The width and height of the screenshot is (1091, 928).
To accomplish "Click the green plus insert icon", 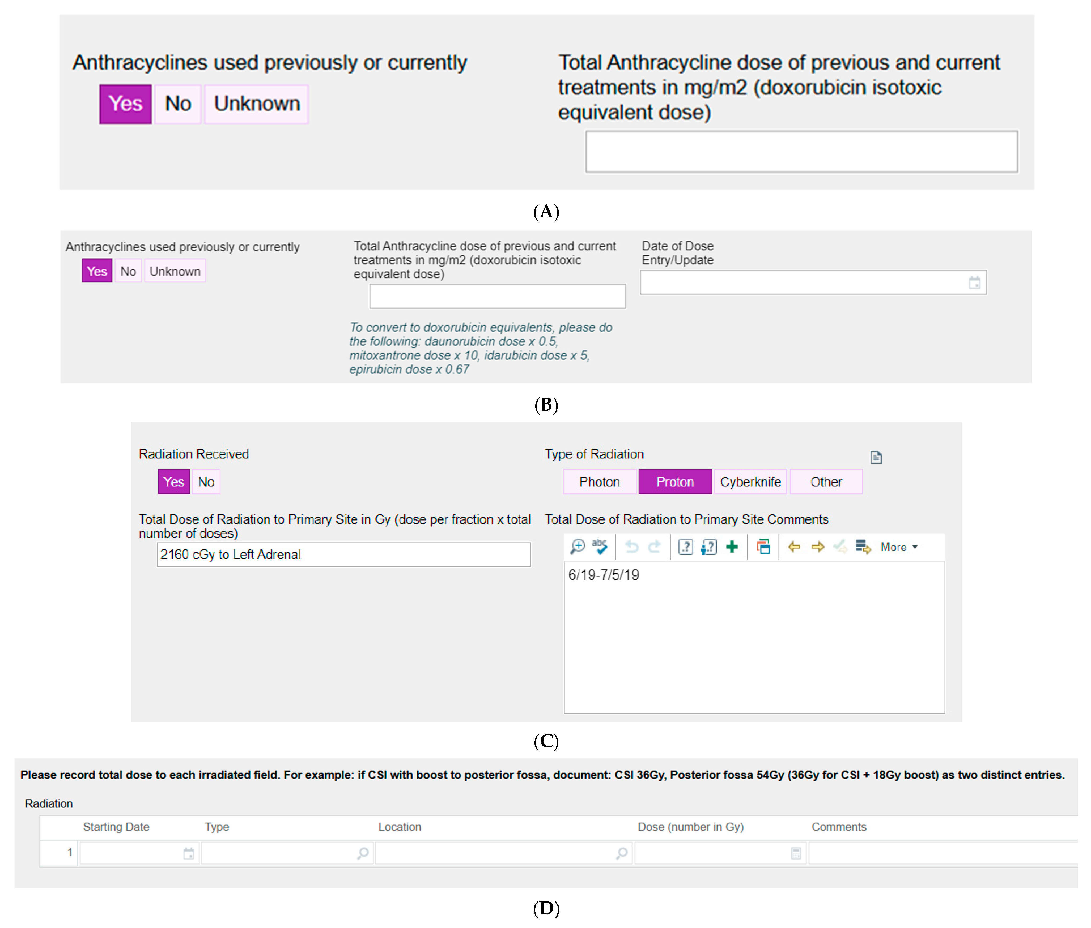I will 732,547.
